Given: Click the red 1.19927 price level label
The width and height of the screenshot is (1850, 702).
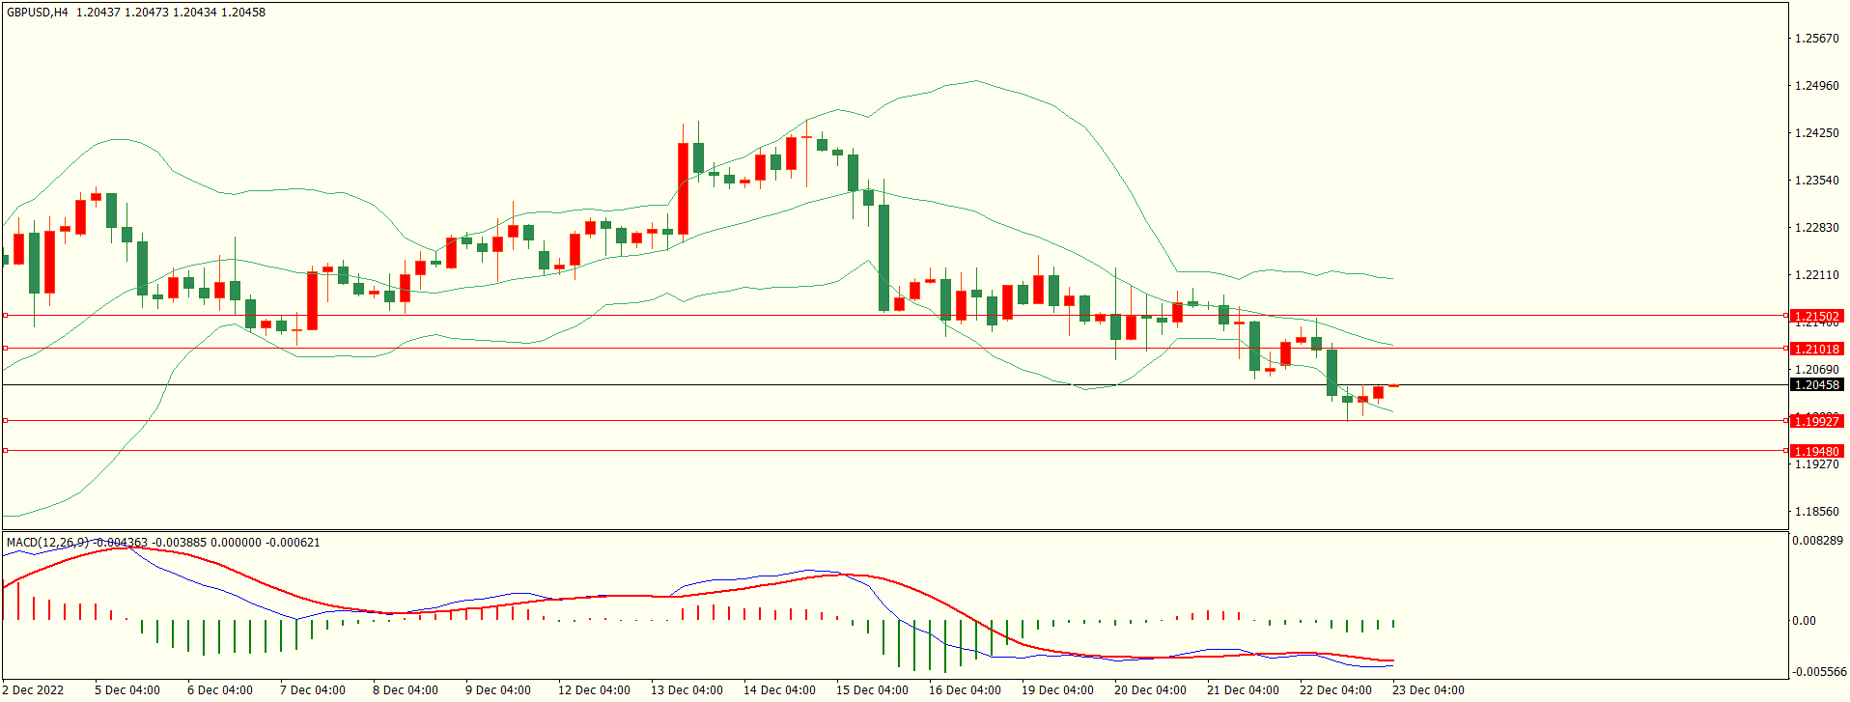Looking at the screenshot, I should [x=1815, y=421].
